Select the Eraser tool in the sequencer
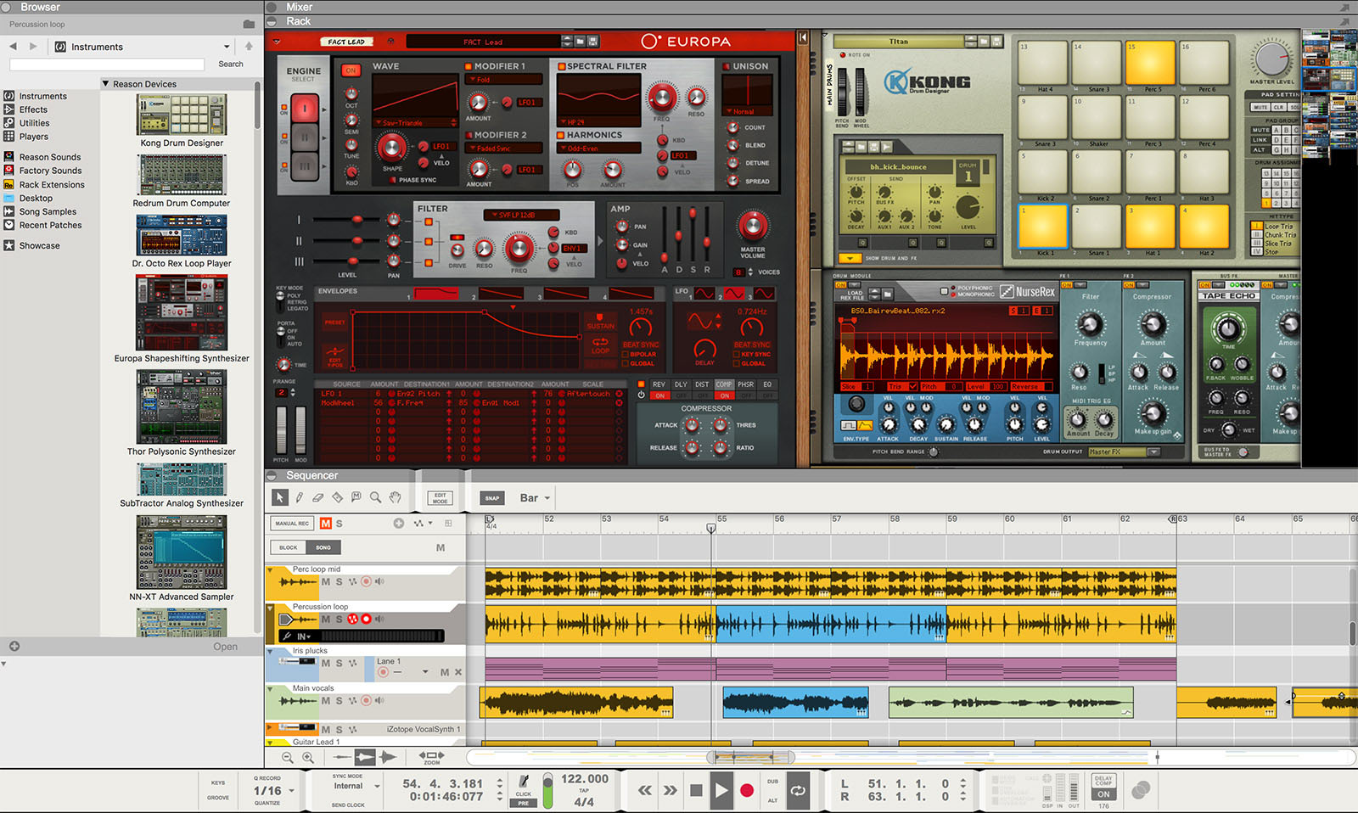Screen dimensions: 1358x813 click(318, 497)
